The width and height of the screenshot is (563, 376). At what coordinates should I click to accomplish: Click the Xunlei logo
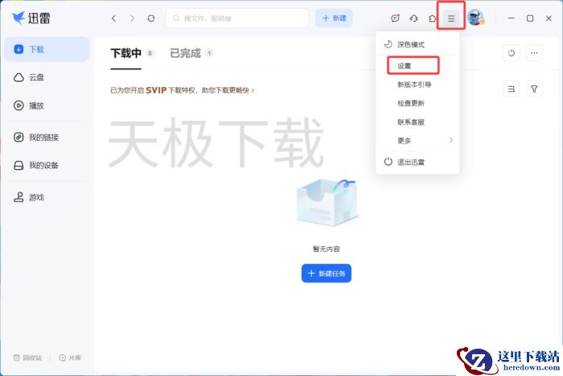31,18
